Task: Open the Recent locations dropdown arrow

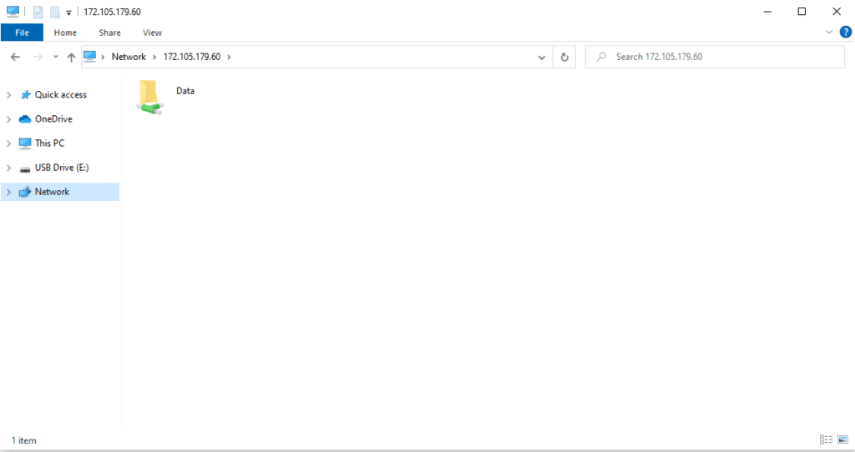Action: click(x=56, y=57)
